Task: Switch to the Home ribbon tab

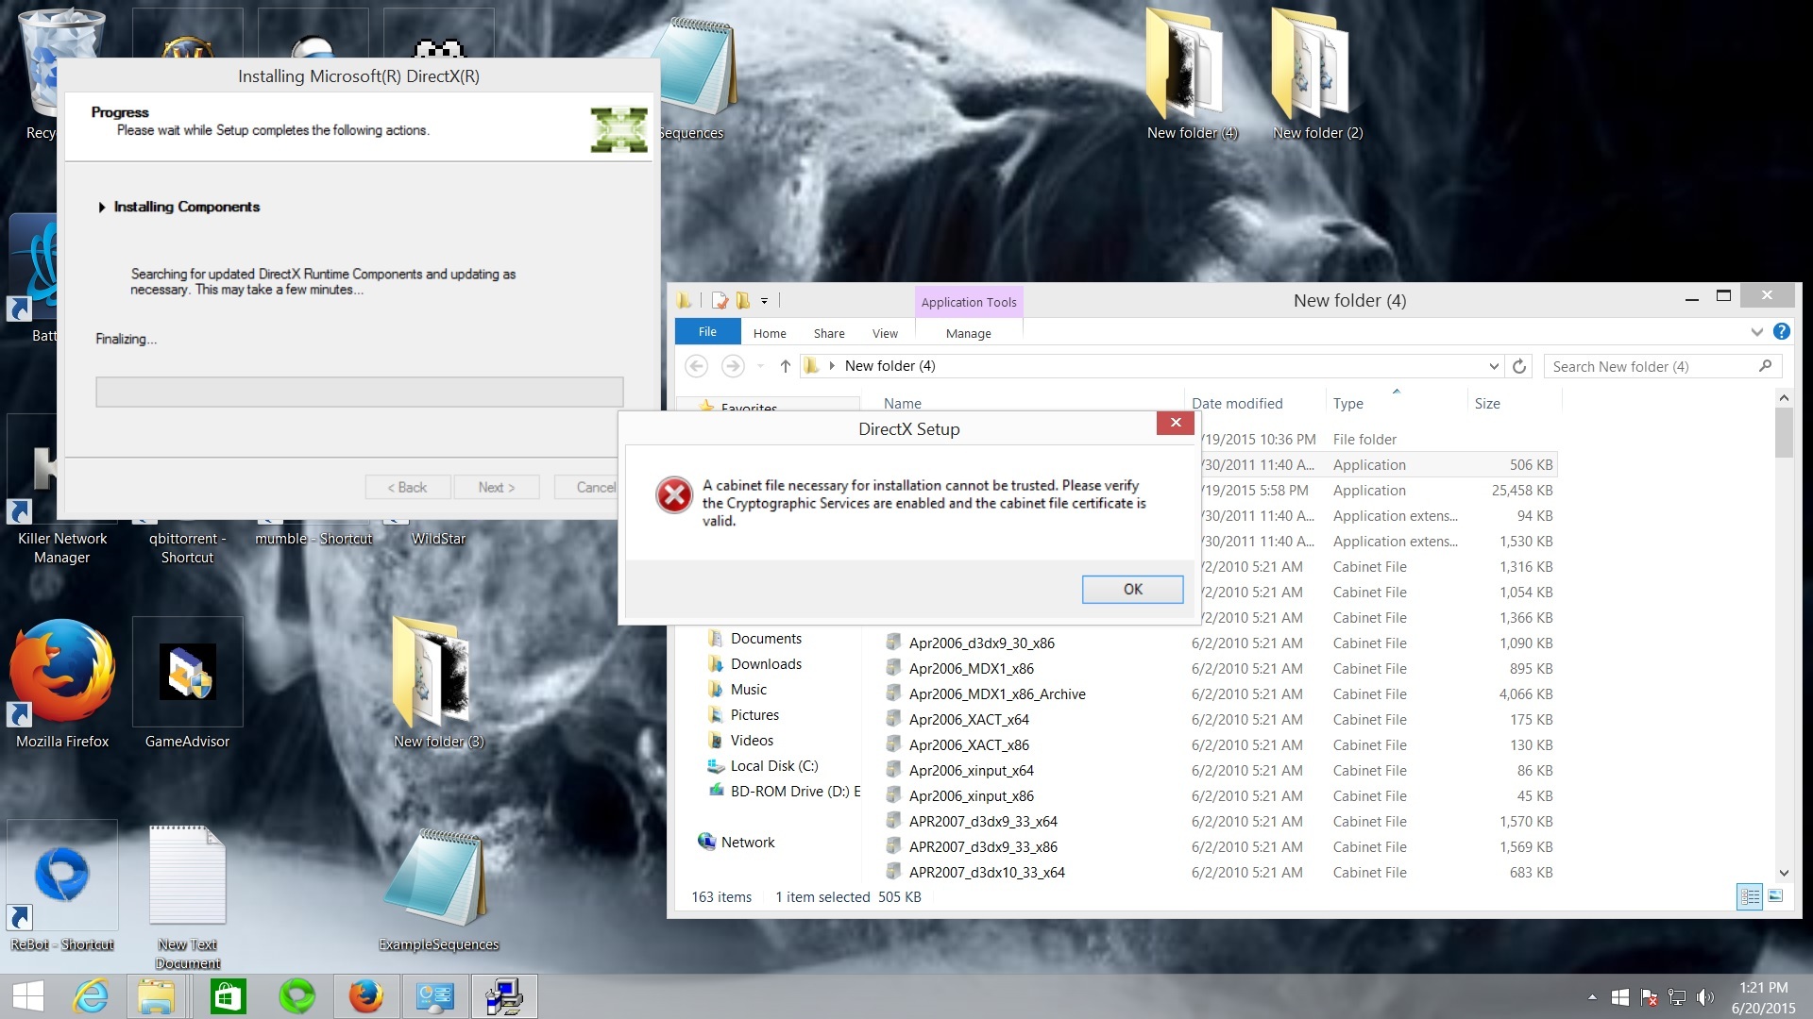Action: [x=770, y=333]
